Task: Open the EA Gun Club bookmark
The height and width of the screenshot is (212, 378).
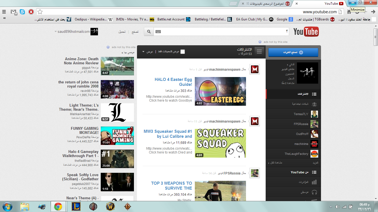Action: pos(255,19)
